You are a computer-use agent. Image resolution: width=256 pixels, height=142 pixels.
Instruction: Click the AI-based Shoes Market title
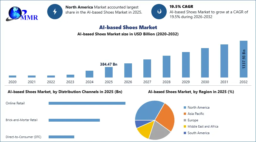point(128,27)
